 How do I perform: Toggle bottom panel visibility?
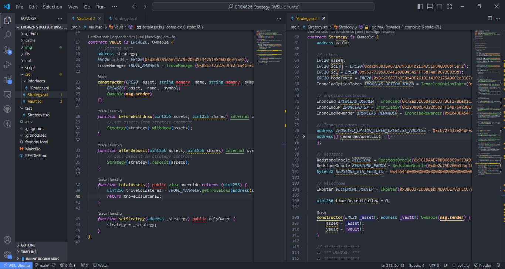[x=430, y=7]
